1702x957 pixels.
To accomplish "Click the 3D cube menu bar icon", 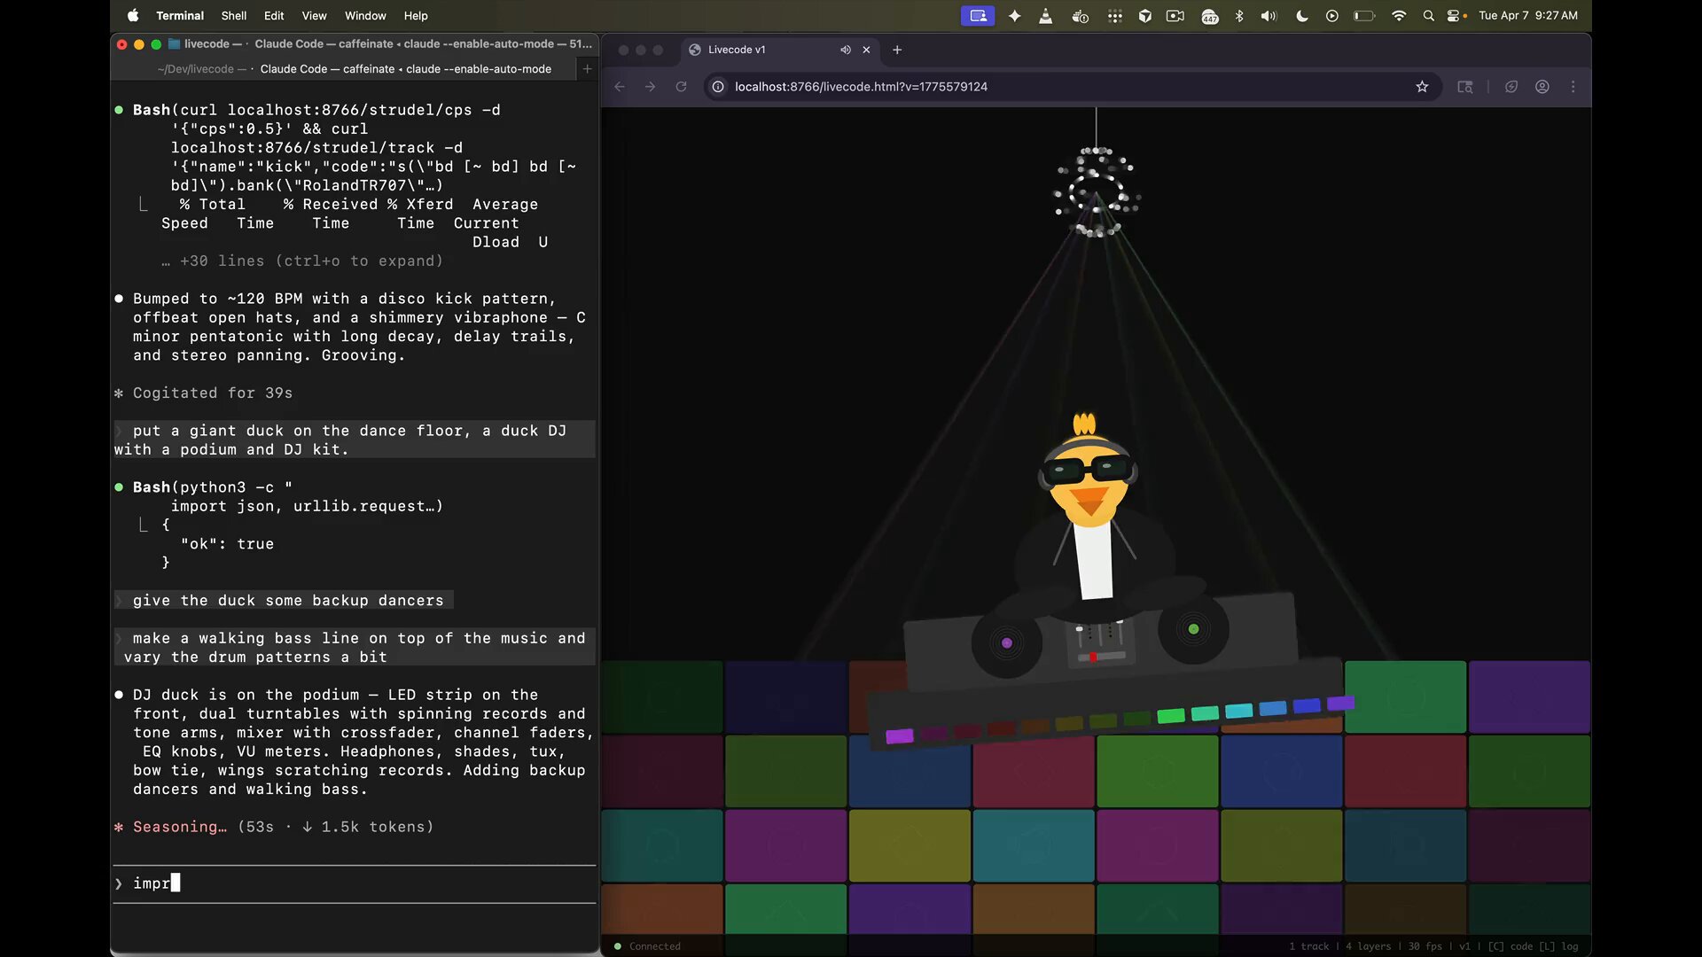I will tap(1145, 15).
